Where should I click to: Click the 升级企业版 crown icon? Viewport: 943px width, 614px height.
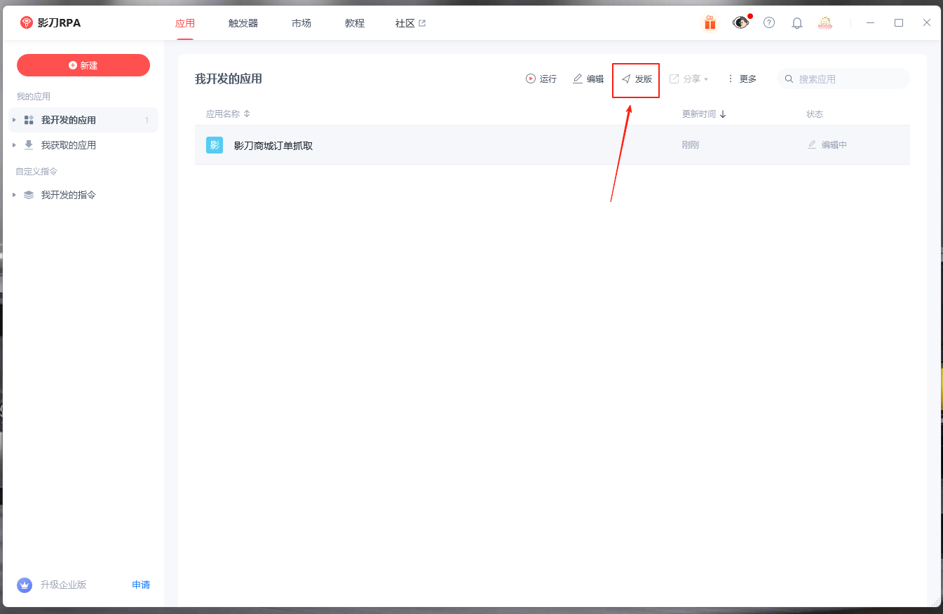tap(25, 585)
